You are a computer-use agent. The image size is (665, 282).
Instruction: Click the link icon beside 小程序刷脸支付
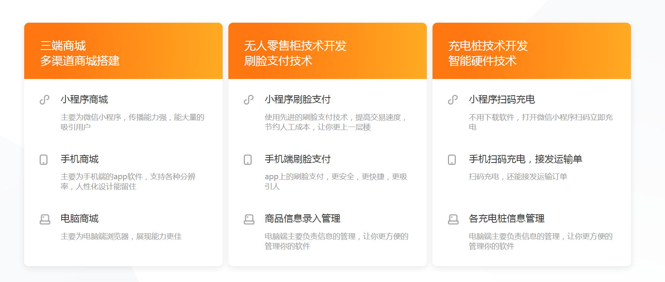click(249, 100)
